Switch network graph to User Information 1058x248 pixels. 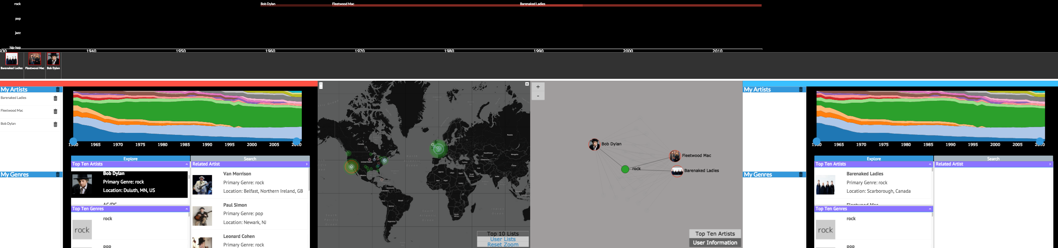(x=715, y=243)
